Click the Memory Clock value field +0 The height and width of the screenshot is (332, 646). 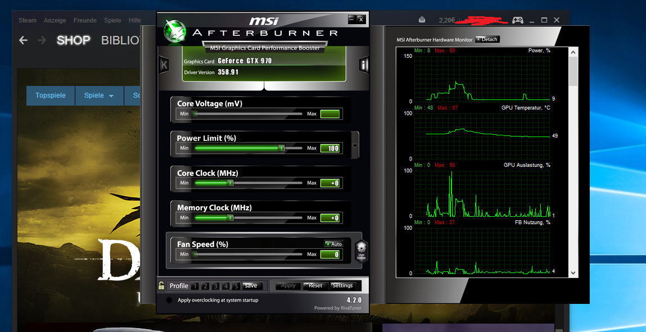[330, 218]
